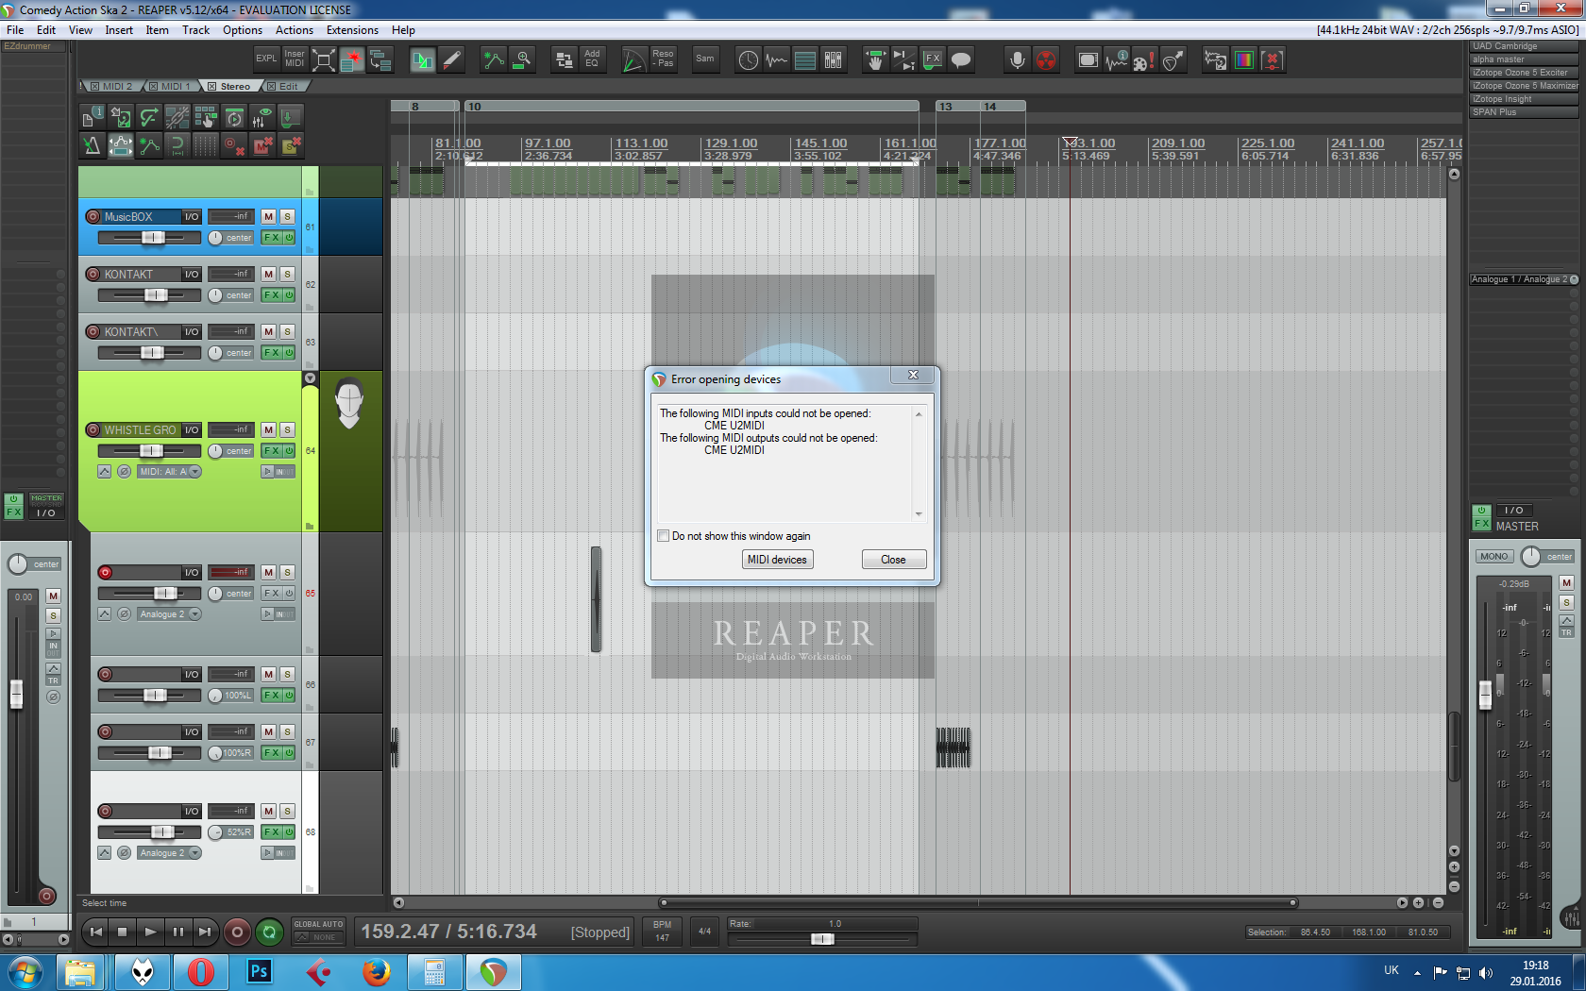Image resolution: width=1586 pixels, height=991 pixels.
Task: Click the timeline ruler at 129.1.00
Action: pyautogui.click(x=731, y=143)
